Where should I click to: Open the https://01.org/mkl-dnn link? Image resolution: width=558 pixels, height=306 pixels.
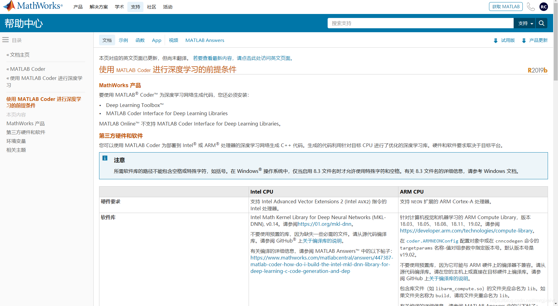point(325,224)
